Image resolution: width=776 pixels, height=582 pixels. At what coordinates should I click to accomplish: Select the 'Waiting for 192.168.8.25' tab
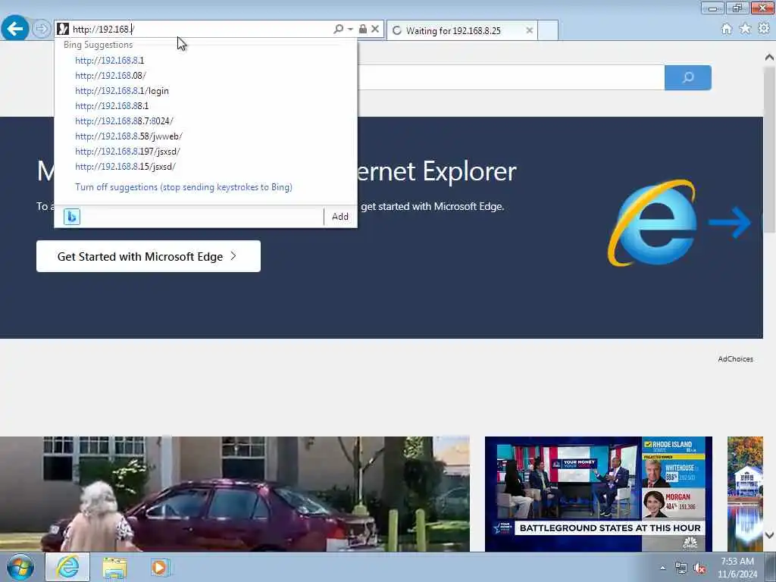click(x=462, y=30)
